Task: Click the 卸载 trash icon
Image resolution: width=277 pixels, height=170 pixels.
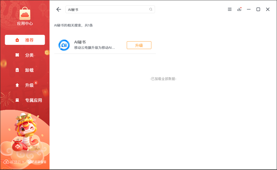Action: (17, 70)
